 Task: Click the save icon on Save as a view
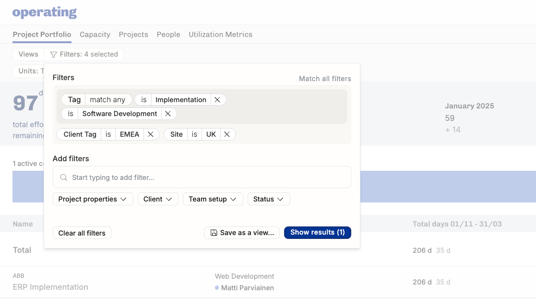point(214,233)
